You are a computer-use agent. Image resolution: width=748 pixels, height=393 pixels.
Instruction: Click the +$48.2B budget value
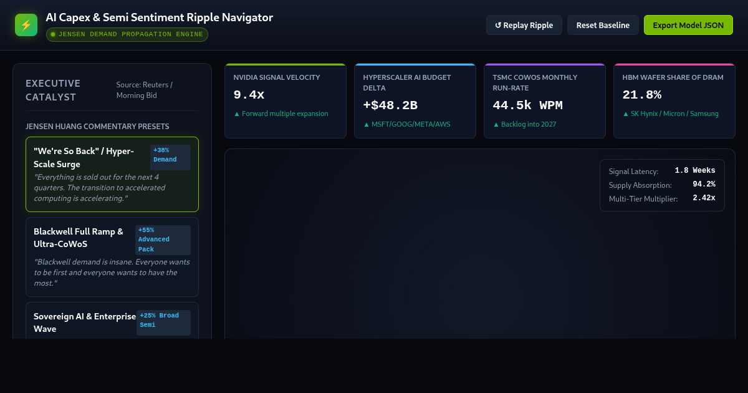pyautogui.click(x=390, y=105)
